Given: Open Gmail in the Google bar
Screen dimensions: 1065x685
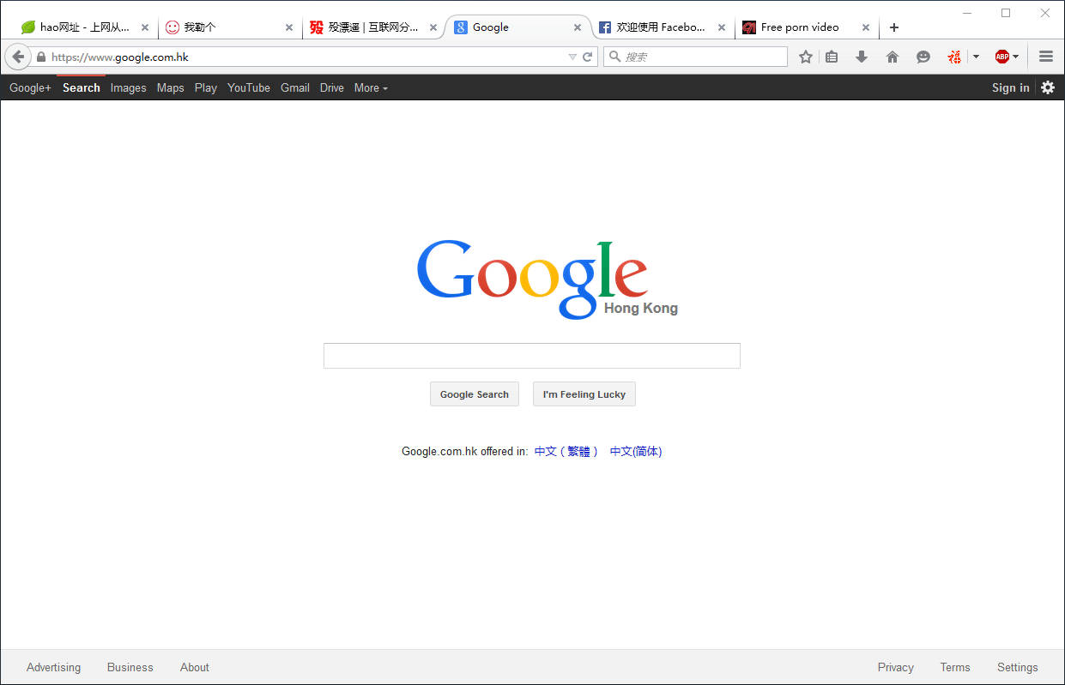Looking at the screenshot, I should [x=295, y=87].
